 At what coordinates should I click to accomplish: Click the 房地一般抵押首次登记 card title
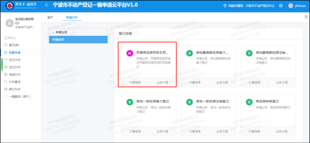click(x=153, y=102)
